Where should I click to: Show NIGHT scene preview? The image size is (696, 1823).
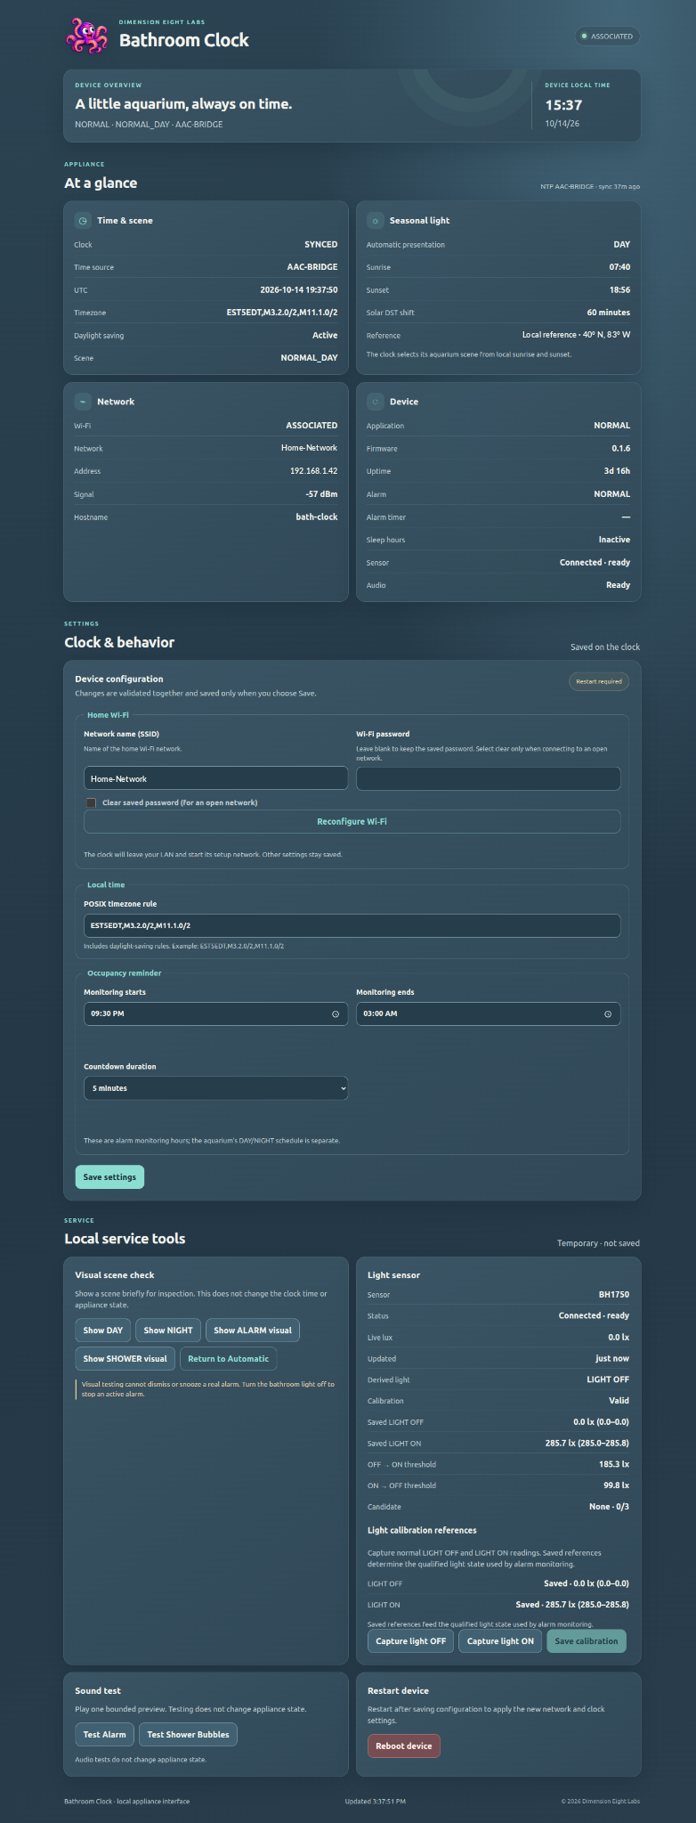(x=168, y=1331)
